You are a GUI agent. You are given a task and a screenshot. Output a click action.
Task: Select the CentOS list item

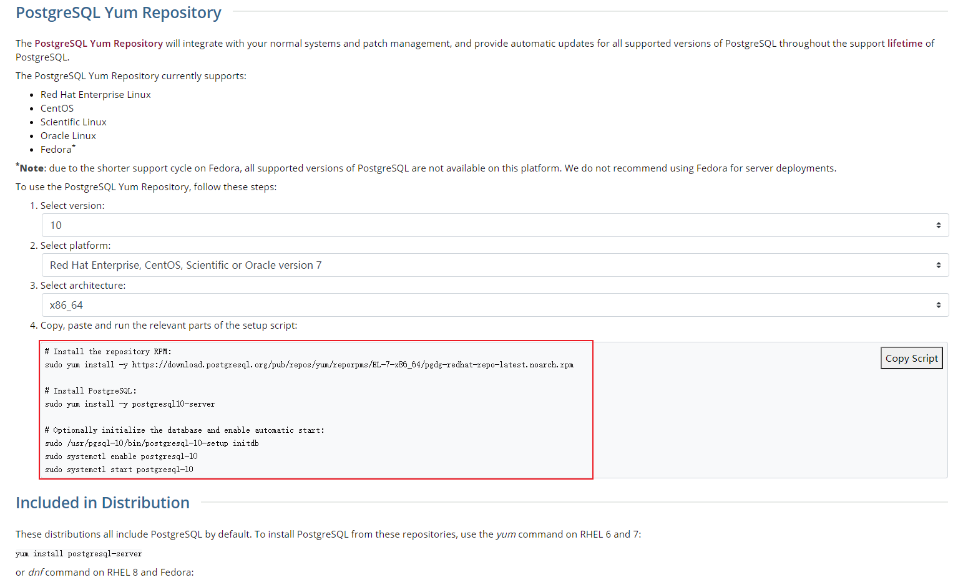coord(57,108)
